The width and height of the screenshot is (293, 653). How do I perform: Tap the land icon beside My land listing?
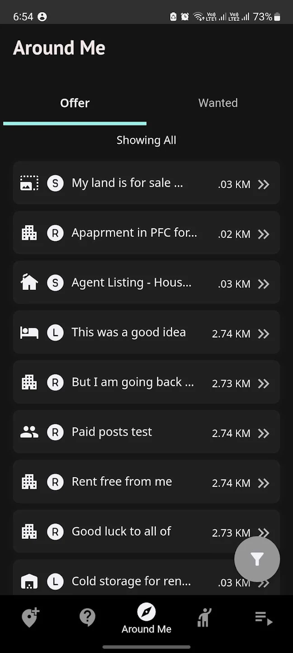[29, 183]
